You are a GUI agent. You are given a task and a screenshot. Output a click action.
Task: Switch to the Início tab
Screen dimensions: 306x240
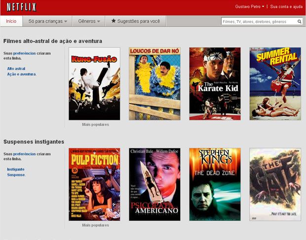pos(11,21)
